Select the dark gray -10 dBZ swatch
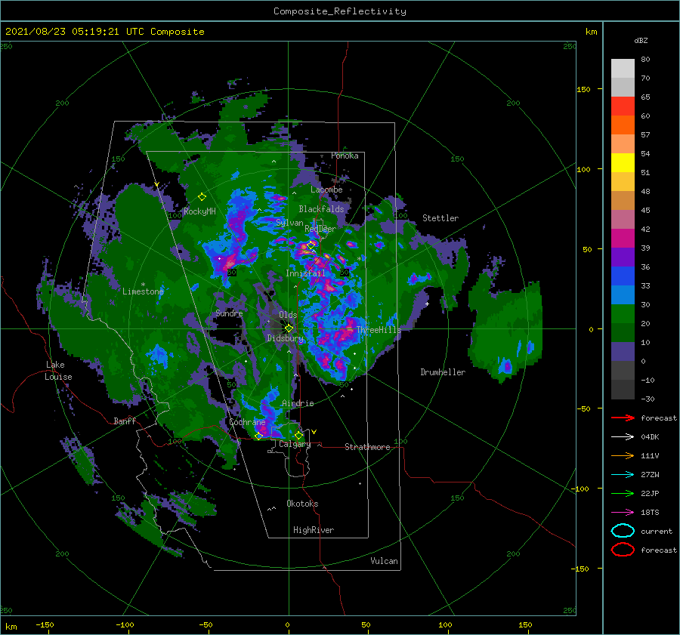Viewport: 680px width, 635px height. tap(623, 390)
